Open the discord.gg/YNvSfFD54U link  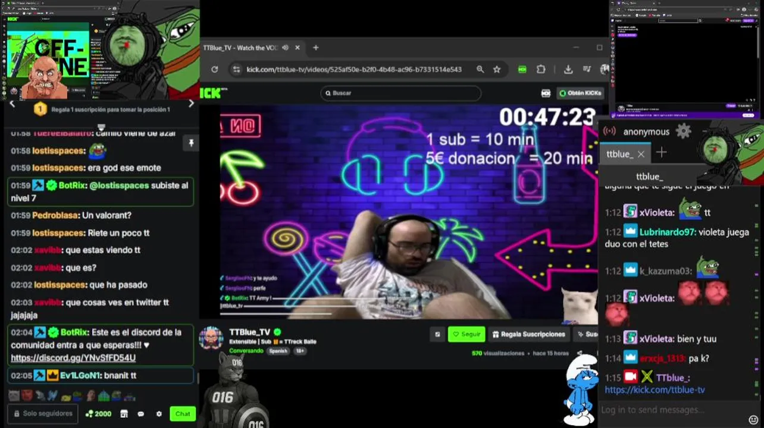(73, 358)
